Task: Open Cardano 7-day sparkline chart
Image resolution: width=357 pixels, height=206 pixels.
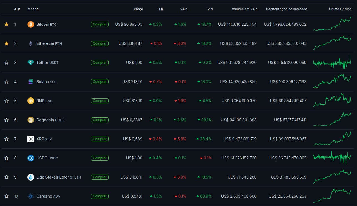Action: click(x=332, y=196)
